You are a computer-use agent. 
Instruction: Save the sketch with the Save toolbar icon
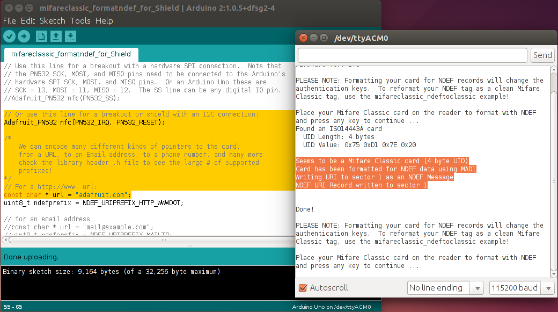pyautogui.click(x=70, y=36)
